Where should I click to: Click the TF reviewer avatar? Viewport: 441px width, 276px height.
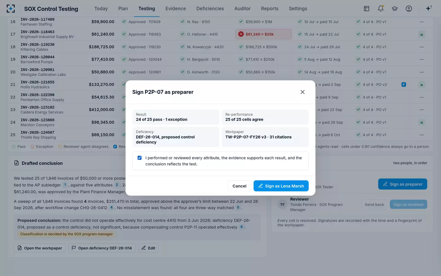point(282,205)
